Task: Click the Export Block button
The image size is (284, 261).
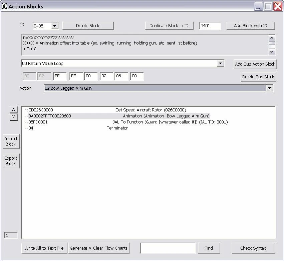Action: pyautogui.click(x=11, y=161)
